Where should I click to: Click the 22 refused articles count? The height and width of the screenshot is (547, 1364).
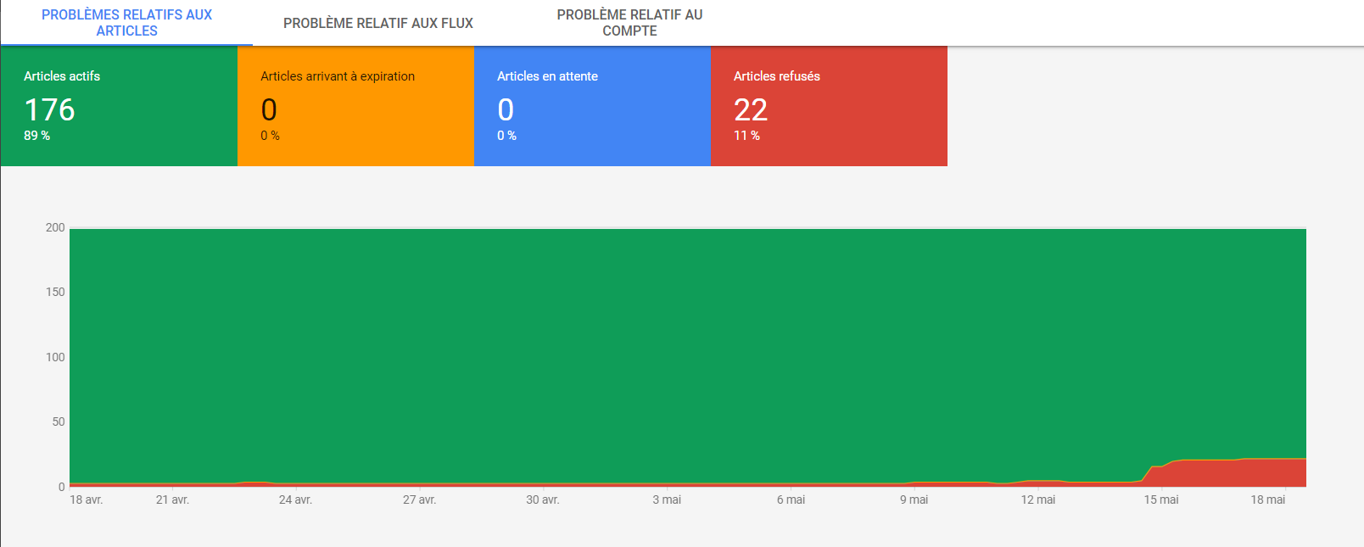751,110
